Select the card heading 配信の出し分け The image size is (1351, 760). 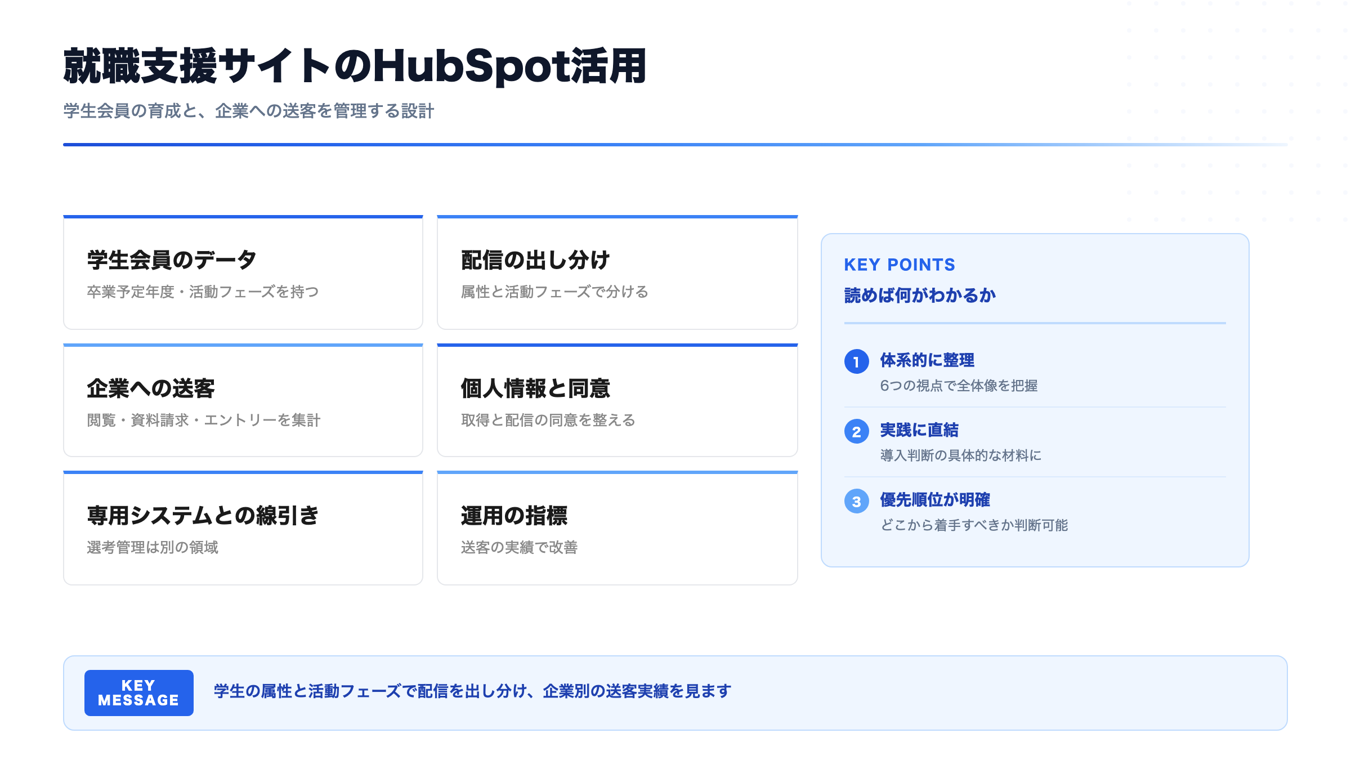tap(535, 260)
